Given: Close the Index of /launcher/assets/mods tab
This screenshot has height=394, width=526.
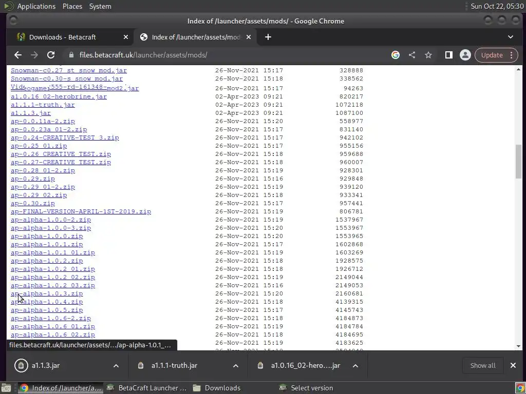Looking at the screenshot, I should (249, 37).
